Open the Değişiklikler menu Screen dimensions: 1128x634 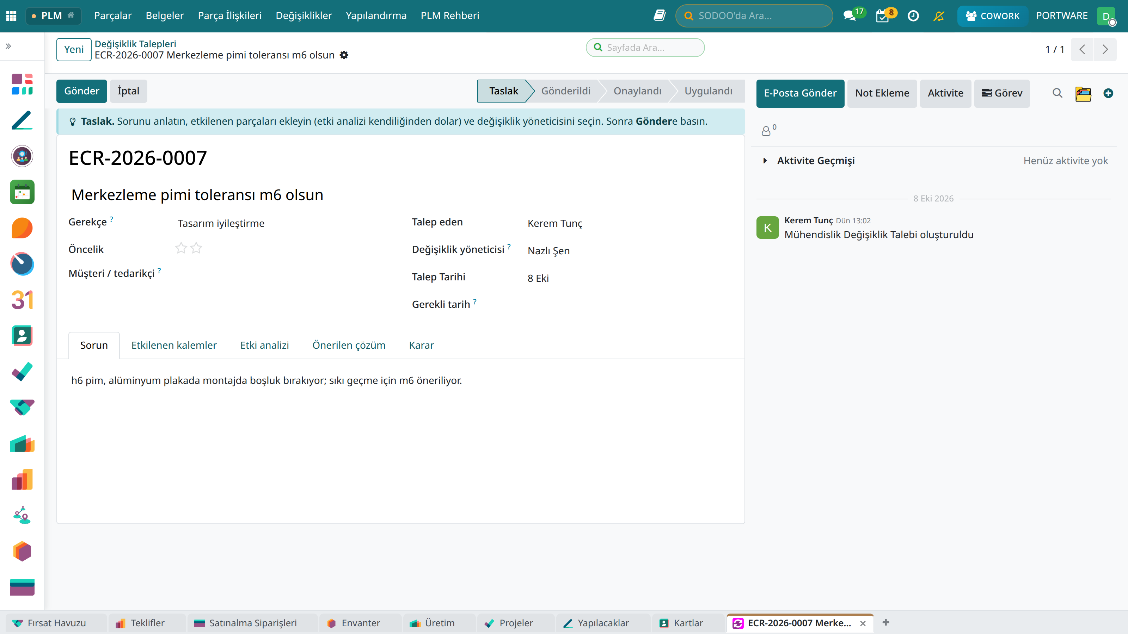[304, 16]
